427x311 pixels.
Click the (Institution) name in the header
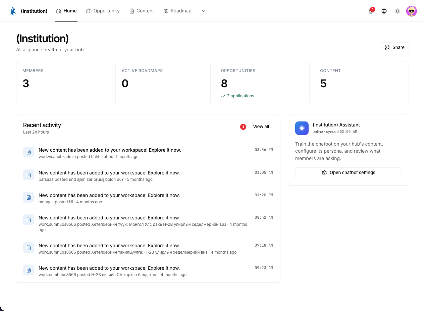34,11
